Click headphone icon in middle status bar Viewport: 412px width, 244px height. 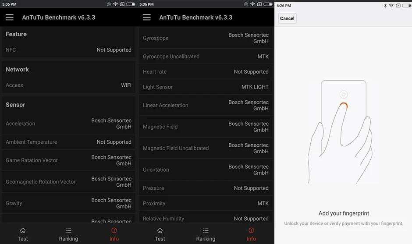[246, 4]
